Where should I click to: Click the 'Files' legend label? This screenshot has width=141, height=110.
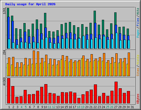138,22
